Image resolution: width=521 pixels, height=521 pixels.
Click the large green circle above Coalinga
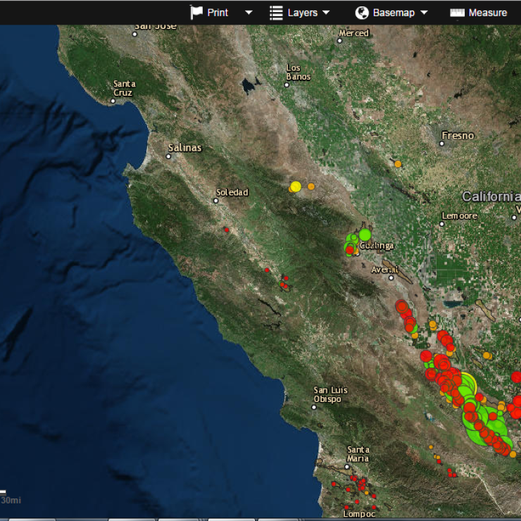coord(365,234)
